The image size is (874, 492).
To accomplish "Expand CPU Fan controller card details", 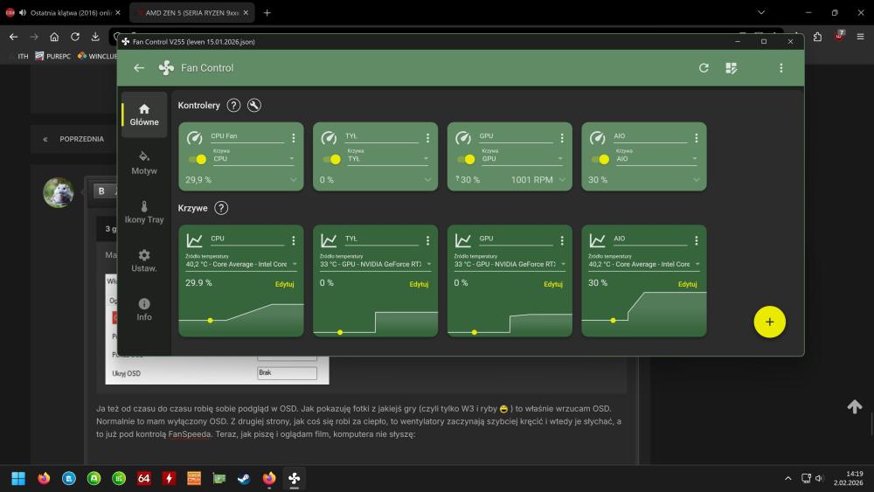I will [x=293, y=180].
